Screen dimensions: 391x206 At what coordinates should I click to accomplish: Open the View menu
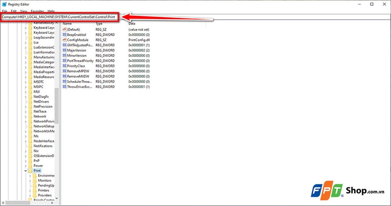coord(23,11)
